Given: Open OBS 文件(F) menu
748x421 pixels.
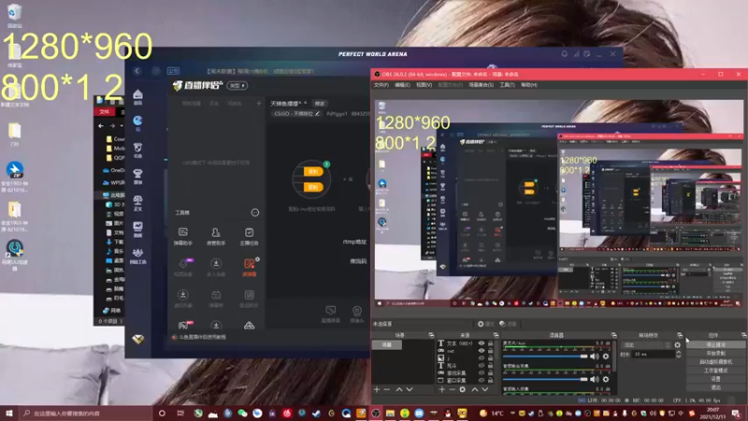Looking at the screenshot, I should (x=381, y=85).
